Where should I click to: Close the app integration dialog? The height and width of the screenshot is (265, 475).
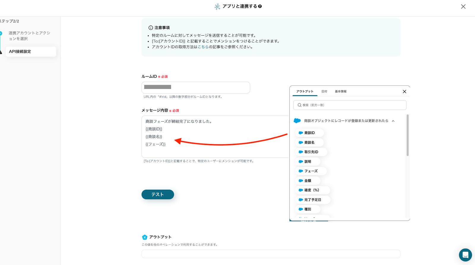click(x=463, y=7)
